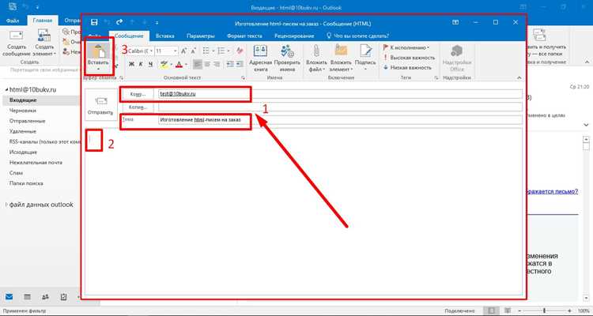Attach a file with Вложить файл

pyautogui.click(x=316, y=58)
